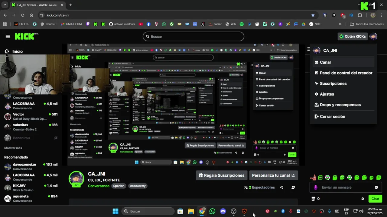
Task: Click the CA_JNI Stream browser tab
Action: pos(37,5)
